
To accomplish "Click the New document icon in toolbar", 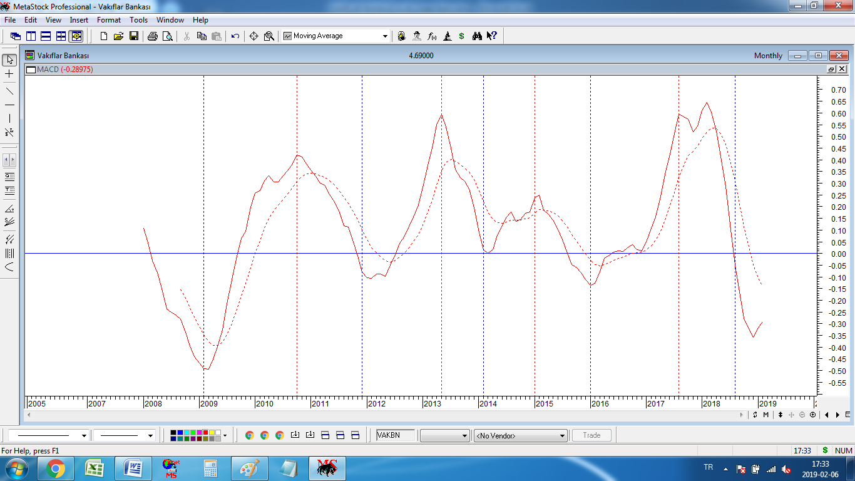I will [104, 36].
